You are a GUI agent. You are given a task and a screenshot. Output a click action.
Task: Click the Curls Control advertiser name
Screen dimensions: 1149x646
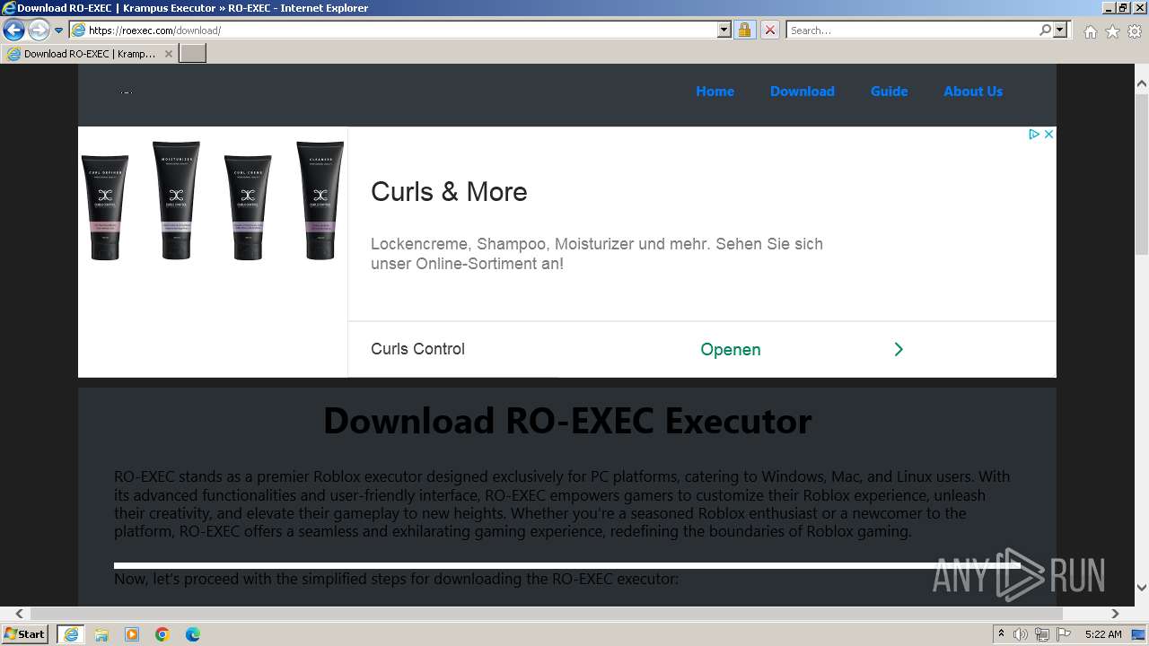click(417, 349)
